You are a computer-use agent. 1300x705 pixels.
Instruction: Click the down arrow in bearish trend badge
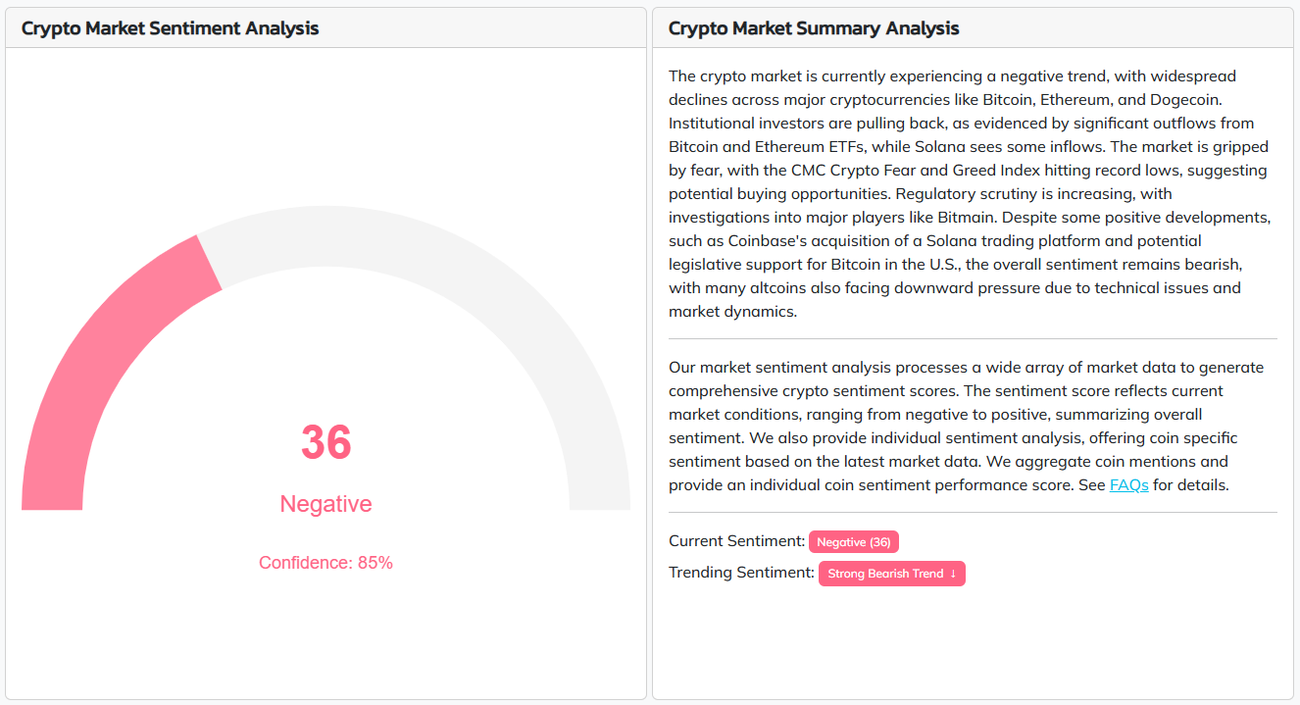click(x=953, y=574)
